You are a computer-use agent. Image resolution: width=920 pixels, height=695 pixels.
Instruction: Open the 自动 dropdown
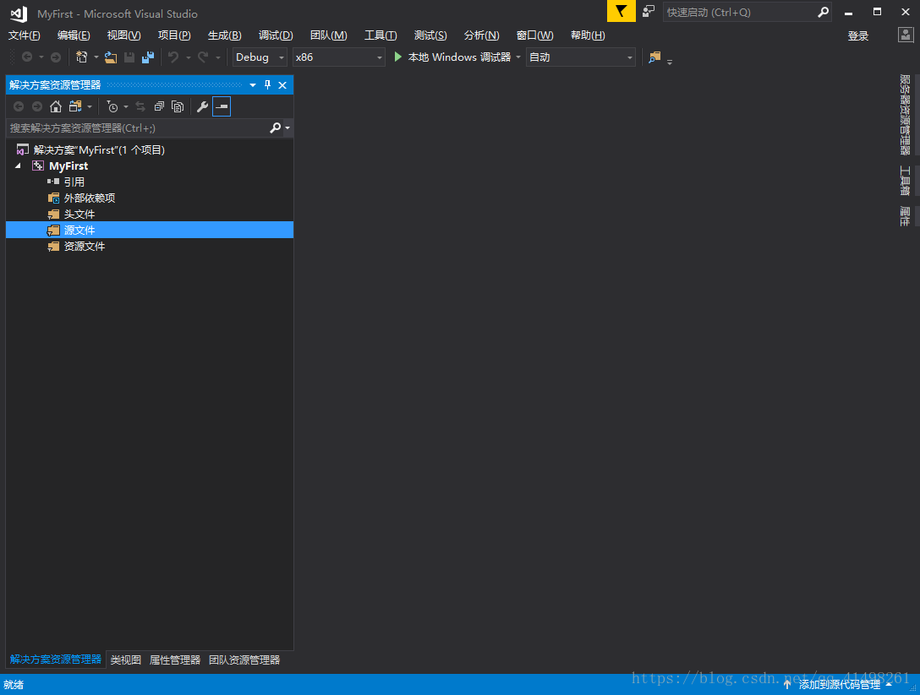tap(580, 57)
